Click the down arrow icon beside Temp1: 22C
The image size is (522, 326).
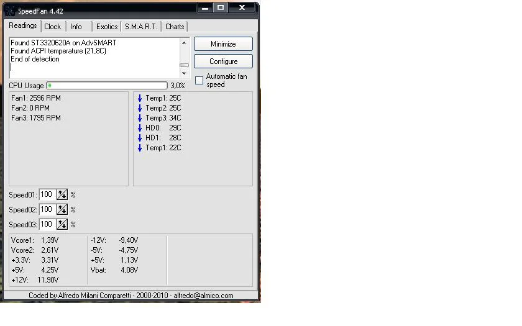click(140, 148)
